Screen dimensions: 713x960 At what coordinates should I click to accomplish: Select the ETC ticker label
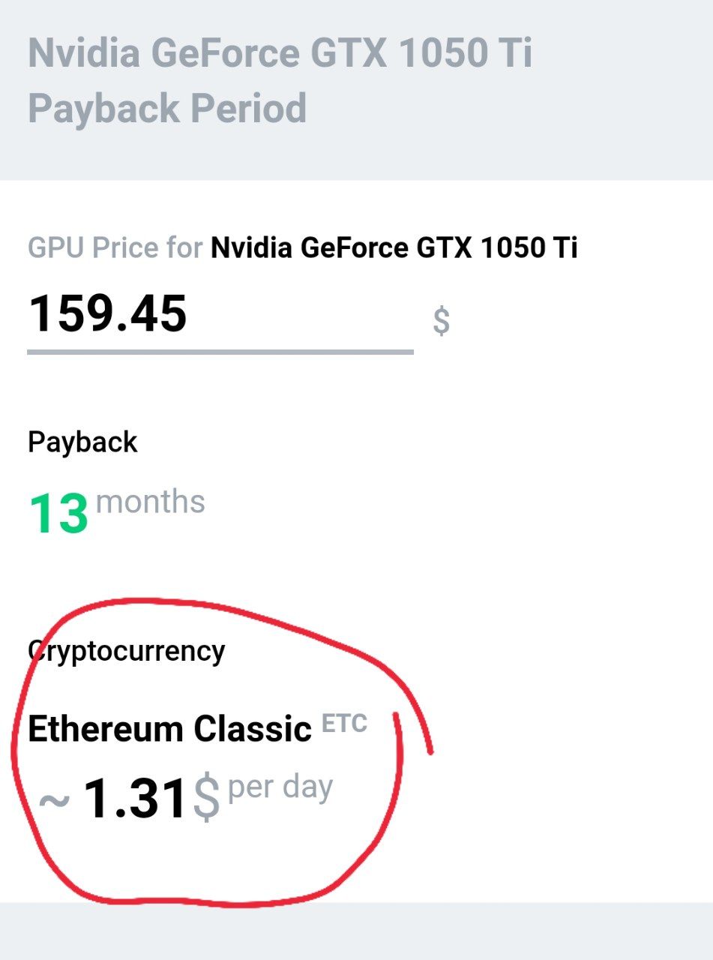click(345, 724)
